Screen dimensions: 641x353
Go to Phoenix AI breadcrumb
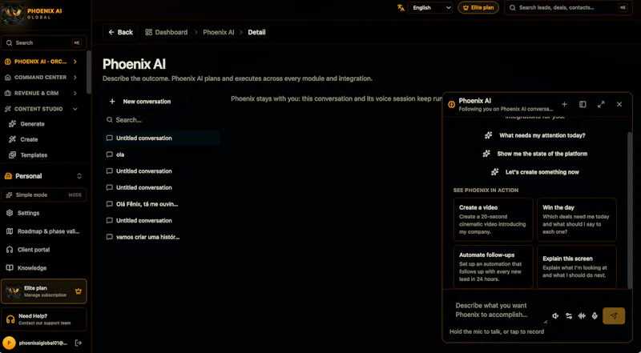[x=219, y=32]
